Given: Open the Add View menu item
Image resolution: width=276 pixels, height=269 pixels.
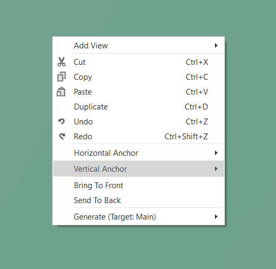Looking at the screenshot, I should (x=139, y=46).
